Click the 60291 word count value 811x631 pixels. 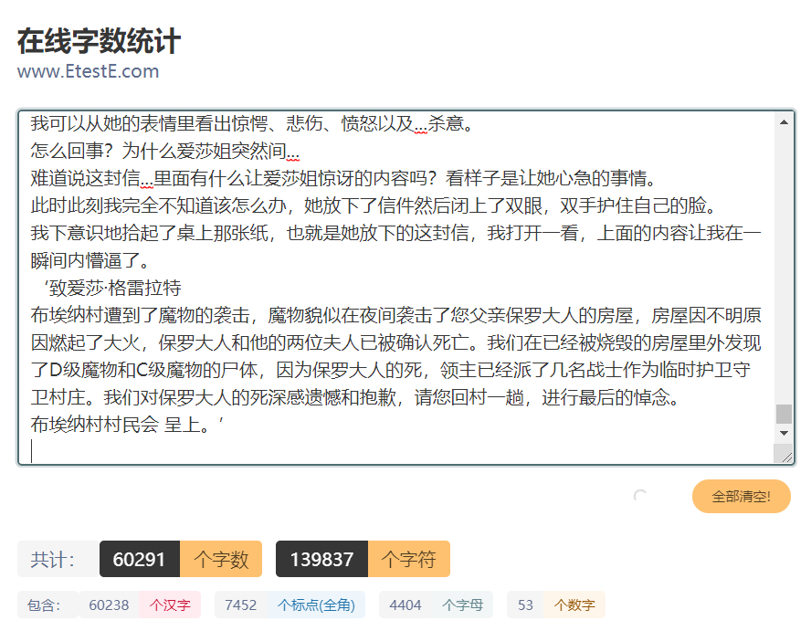pyautogui.click(x=139, y=559)
